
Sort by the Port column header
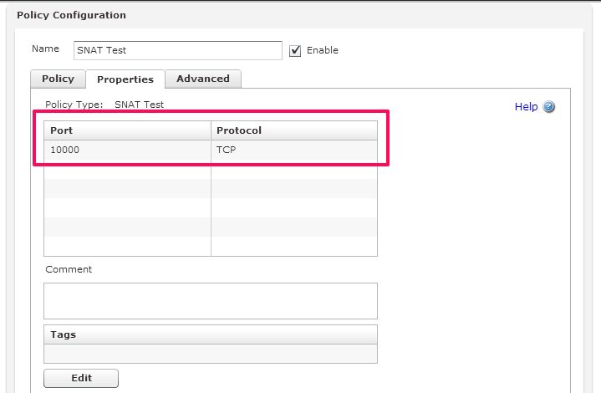click(127, 130)
